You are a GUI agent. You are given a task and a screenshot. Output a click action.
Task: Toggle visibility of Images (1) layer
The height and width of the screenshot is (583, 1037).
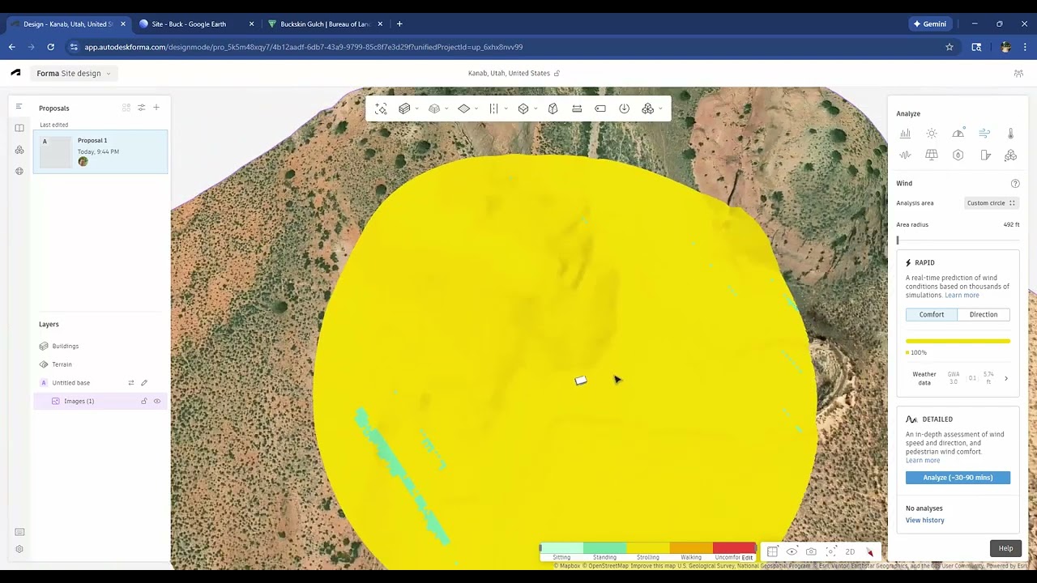click(x=157, y=401)
